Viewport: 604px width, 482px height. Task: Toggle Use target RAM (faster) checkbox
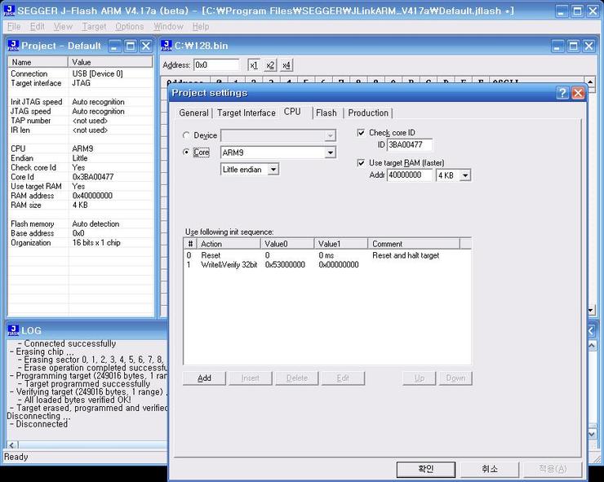pyautogui.click(x=361, y=163)
